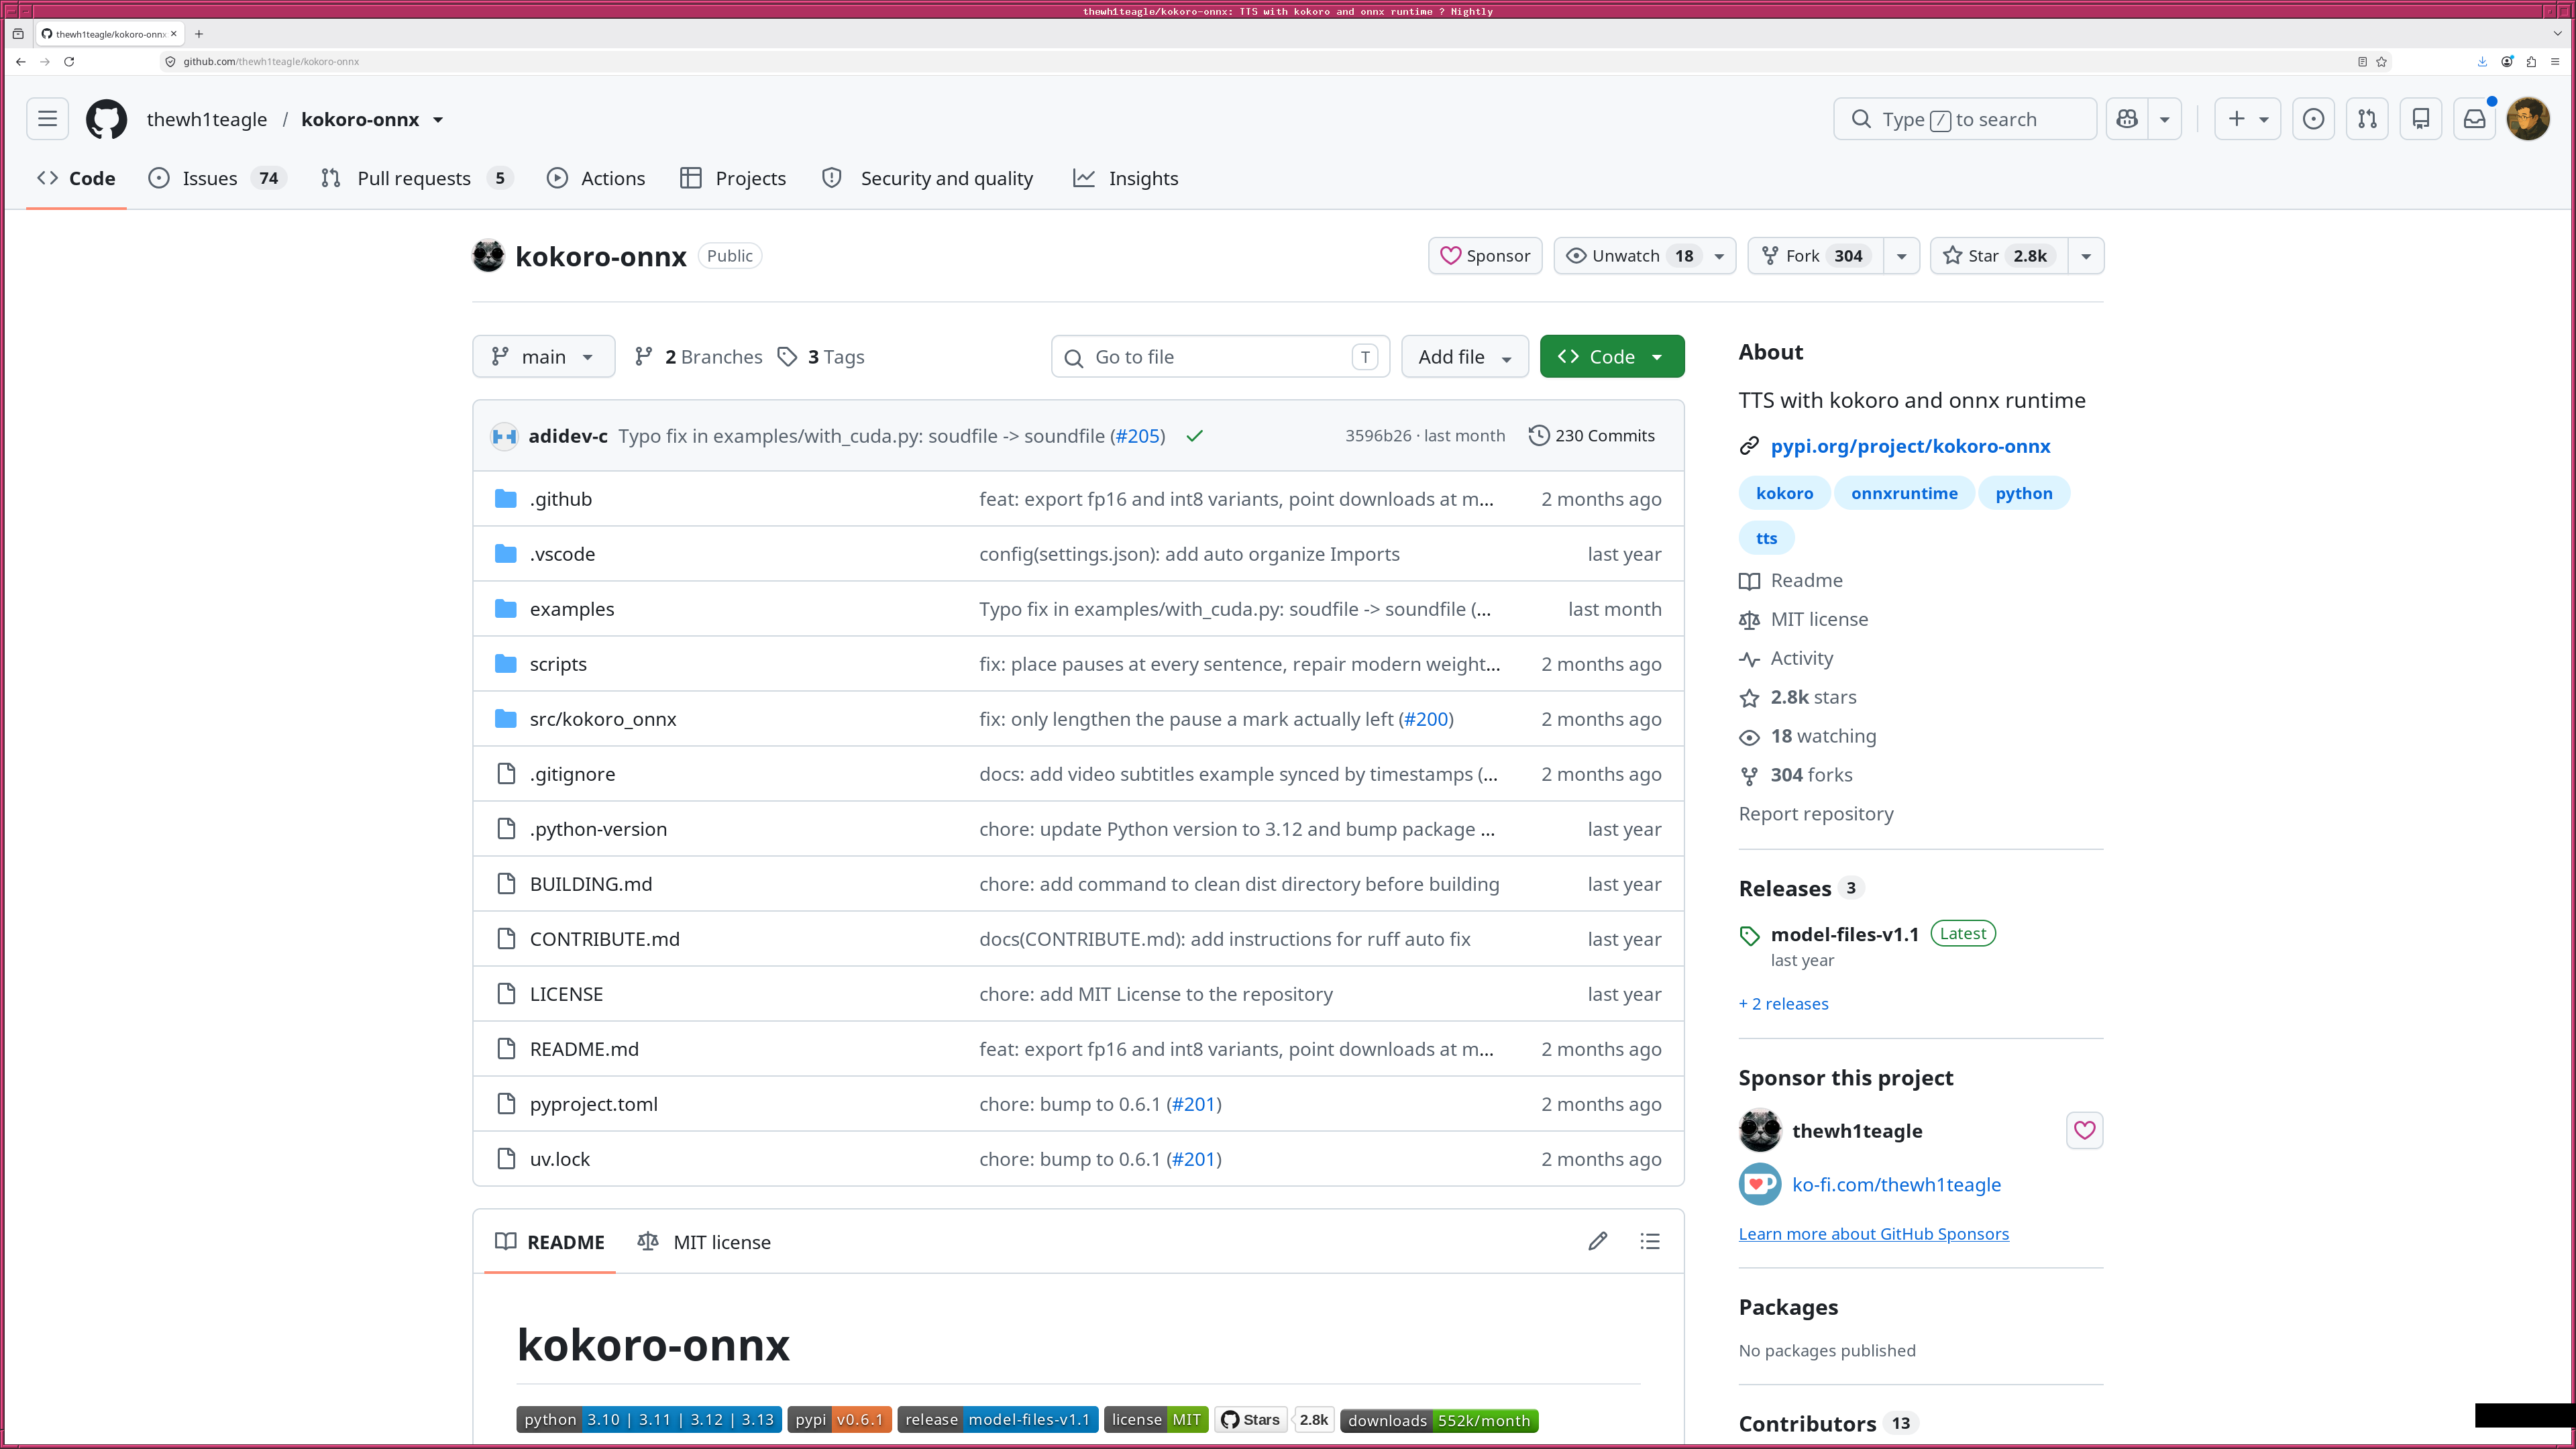Switch to the Issues tab
This screenshot has width=2576, height=1449.
pos(218,178)
